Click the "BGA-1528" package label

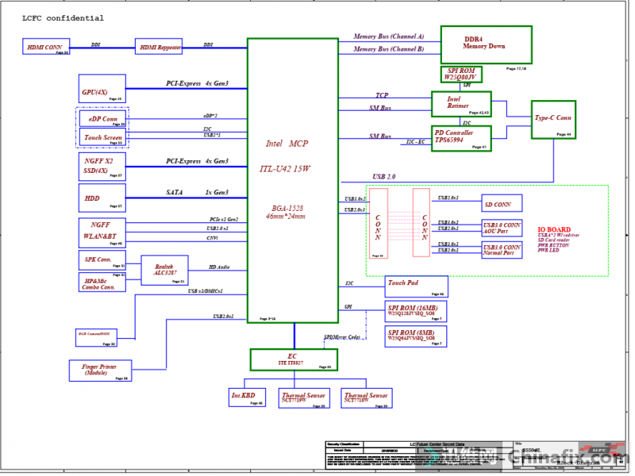click(287, 208)
